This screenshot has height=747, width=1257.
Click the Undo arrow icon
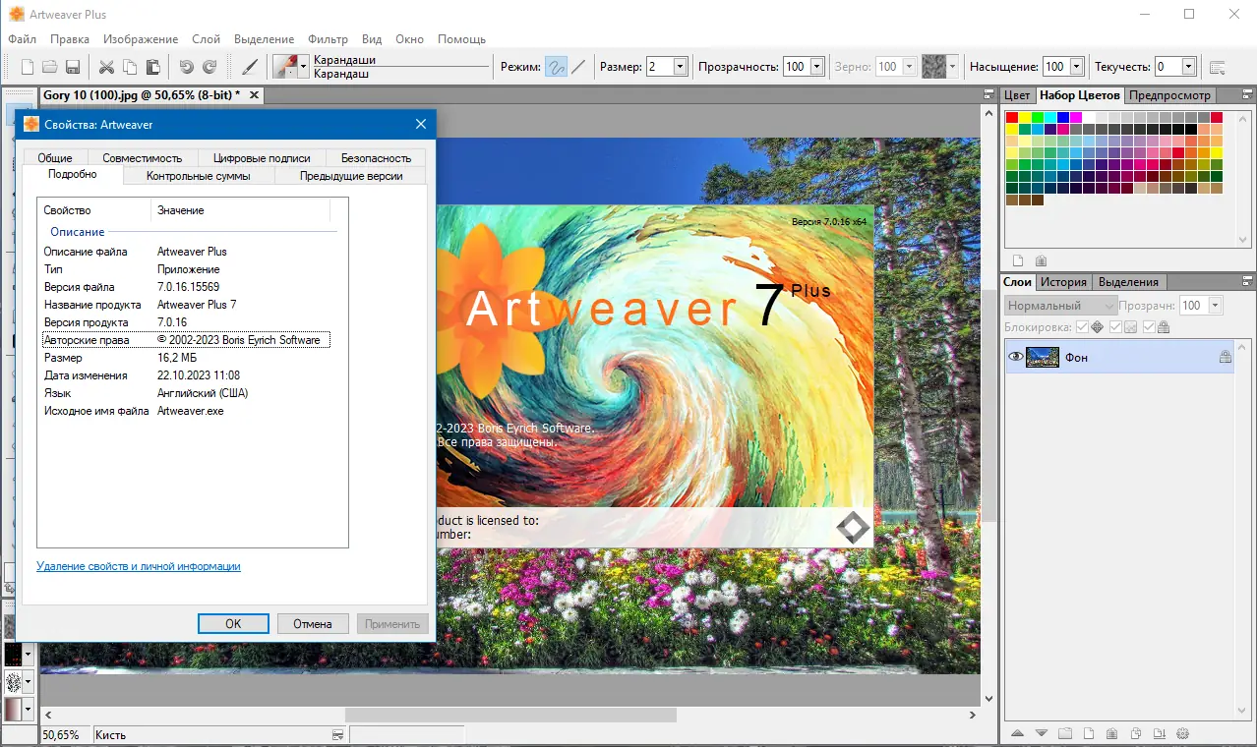(x=186, y=67)
